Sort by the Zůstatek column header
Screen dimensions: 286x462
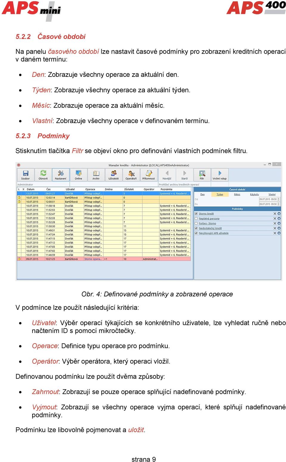tap(133, 189)
